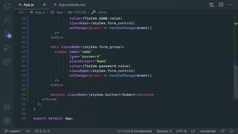Open the Accounts menu
Screen dimensions: 238x134
pyautogui.click(x=7, y=107)
